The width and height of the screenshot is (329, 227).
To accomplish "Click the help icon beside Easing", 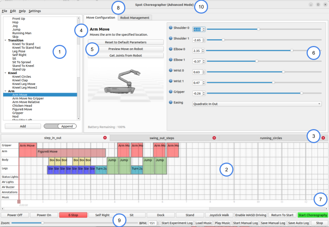I will click(171, 102).
